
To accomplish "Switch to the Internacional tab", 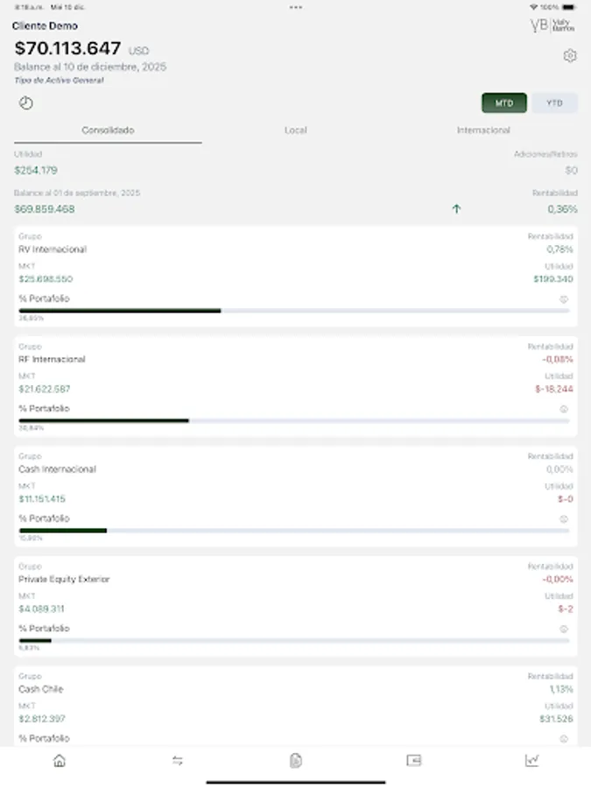I will click(x=483, y=130).
